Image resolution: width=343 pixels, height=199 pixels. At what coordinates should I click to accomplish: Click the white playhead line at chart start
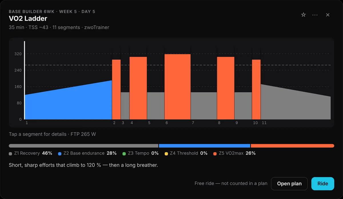[x=25, y=80]
